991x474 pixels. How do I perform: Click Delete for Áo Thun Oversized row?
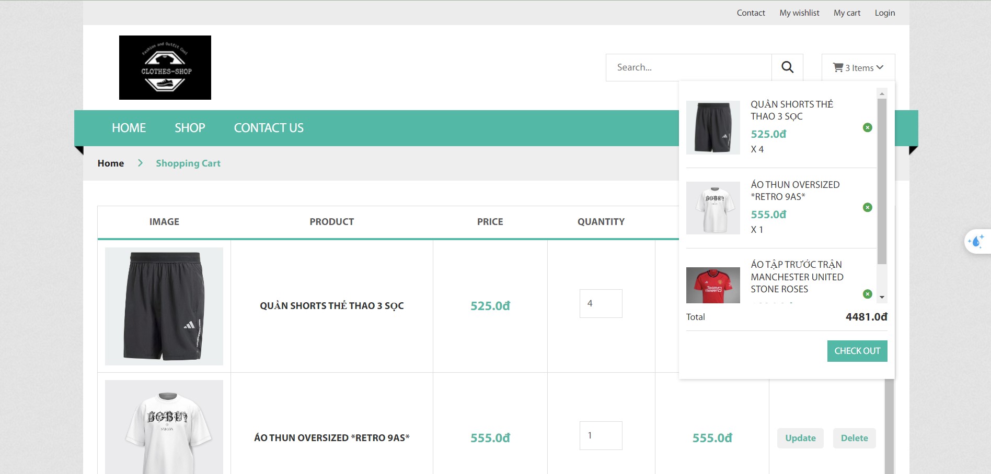click(x=854, y=438)
